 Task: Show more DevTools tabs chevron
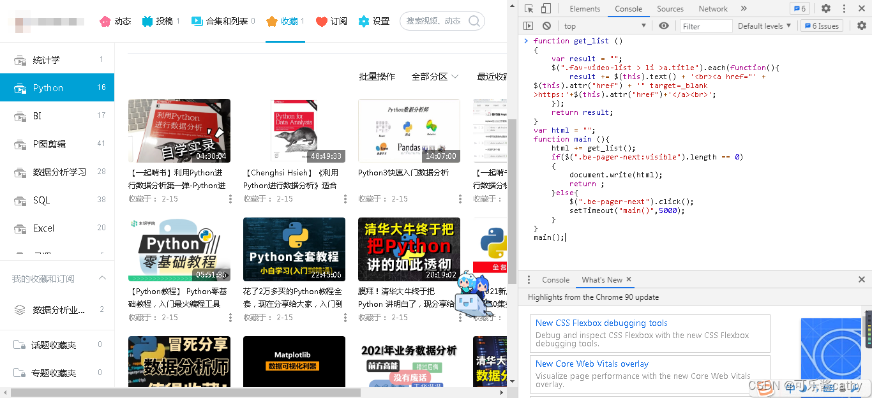click(744, 9)
